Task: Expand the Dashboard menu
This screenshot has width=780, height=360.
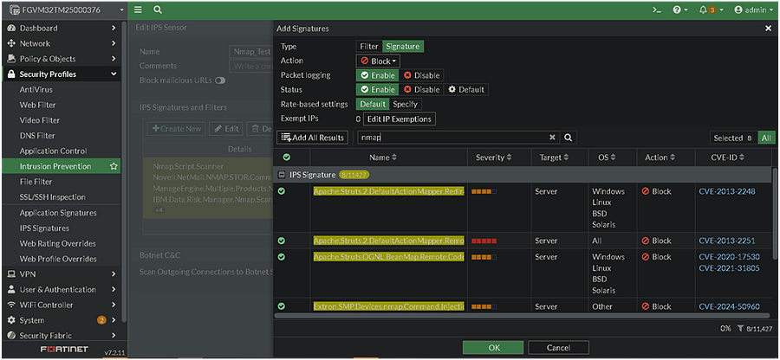Action: point(61,29)
